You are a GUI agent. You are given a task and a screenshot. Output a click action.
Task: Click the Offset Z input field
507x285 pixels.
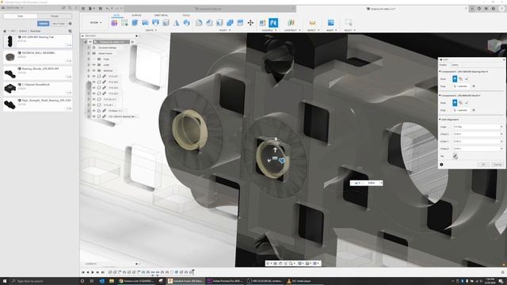(478, 149)
